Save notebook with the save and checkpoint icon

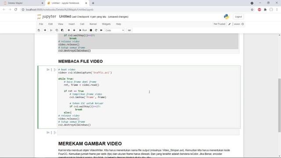[39, 30]
